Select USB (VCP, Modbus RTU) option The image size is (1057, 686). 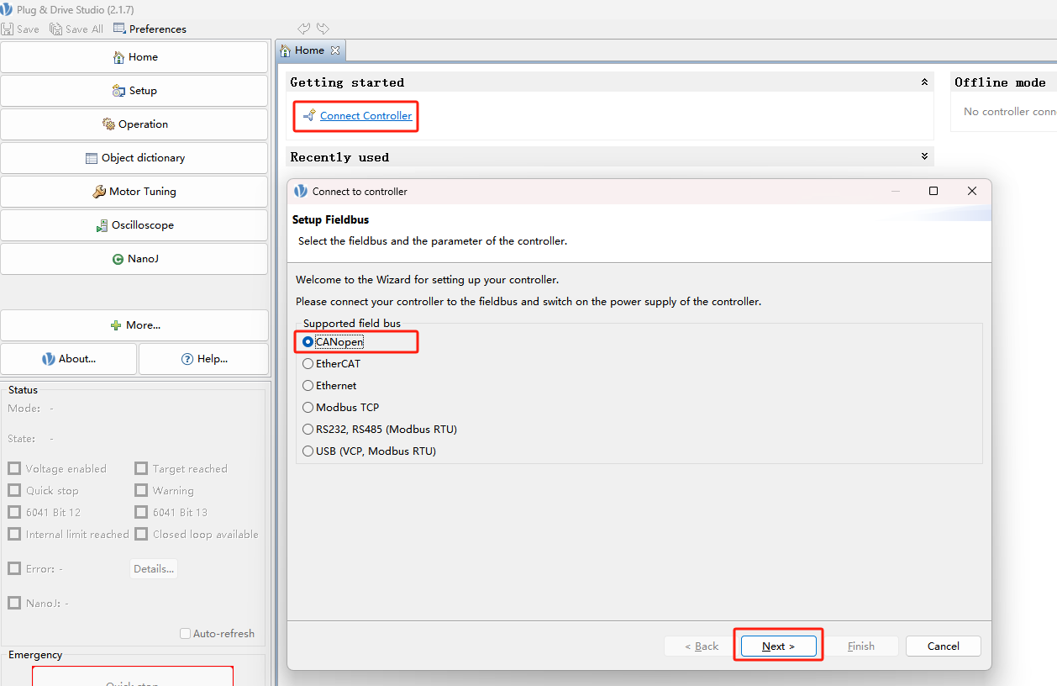coord(370,451)
